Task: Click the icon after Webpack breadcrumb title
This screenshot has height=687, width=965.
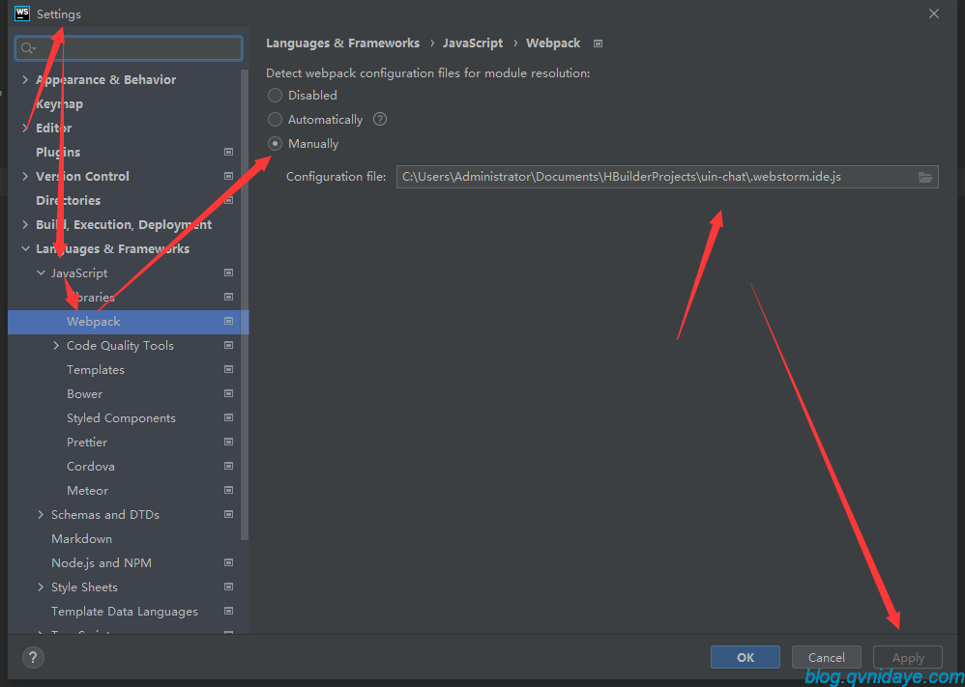Action: pyautogui.click(x=598, y=43)
